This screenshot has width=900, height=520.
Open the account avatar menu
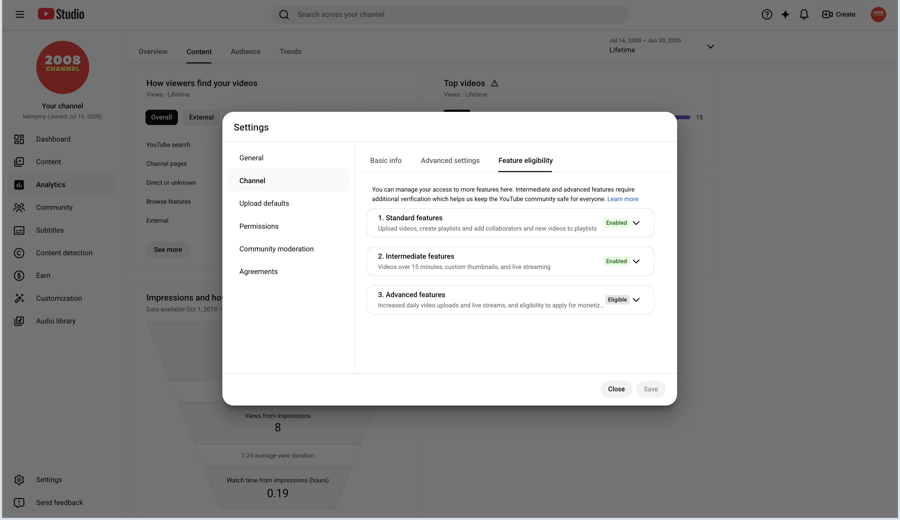point(878,14)
